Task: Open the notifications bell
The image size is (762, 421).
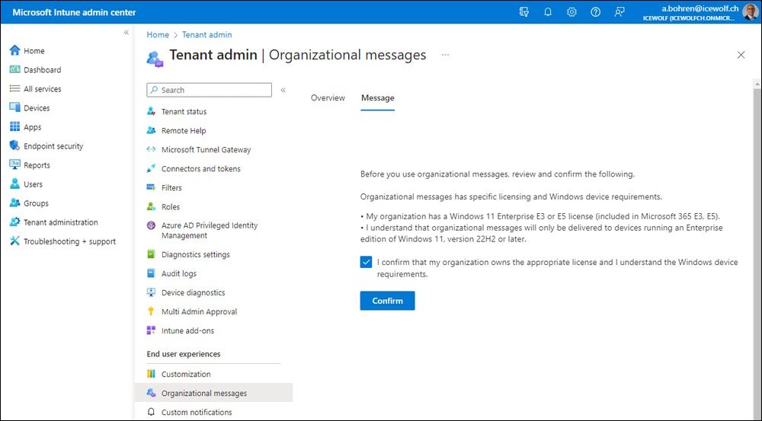Action: [x=548, y=12]
